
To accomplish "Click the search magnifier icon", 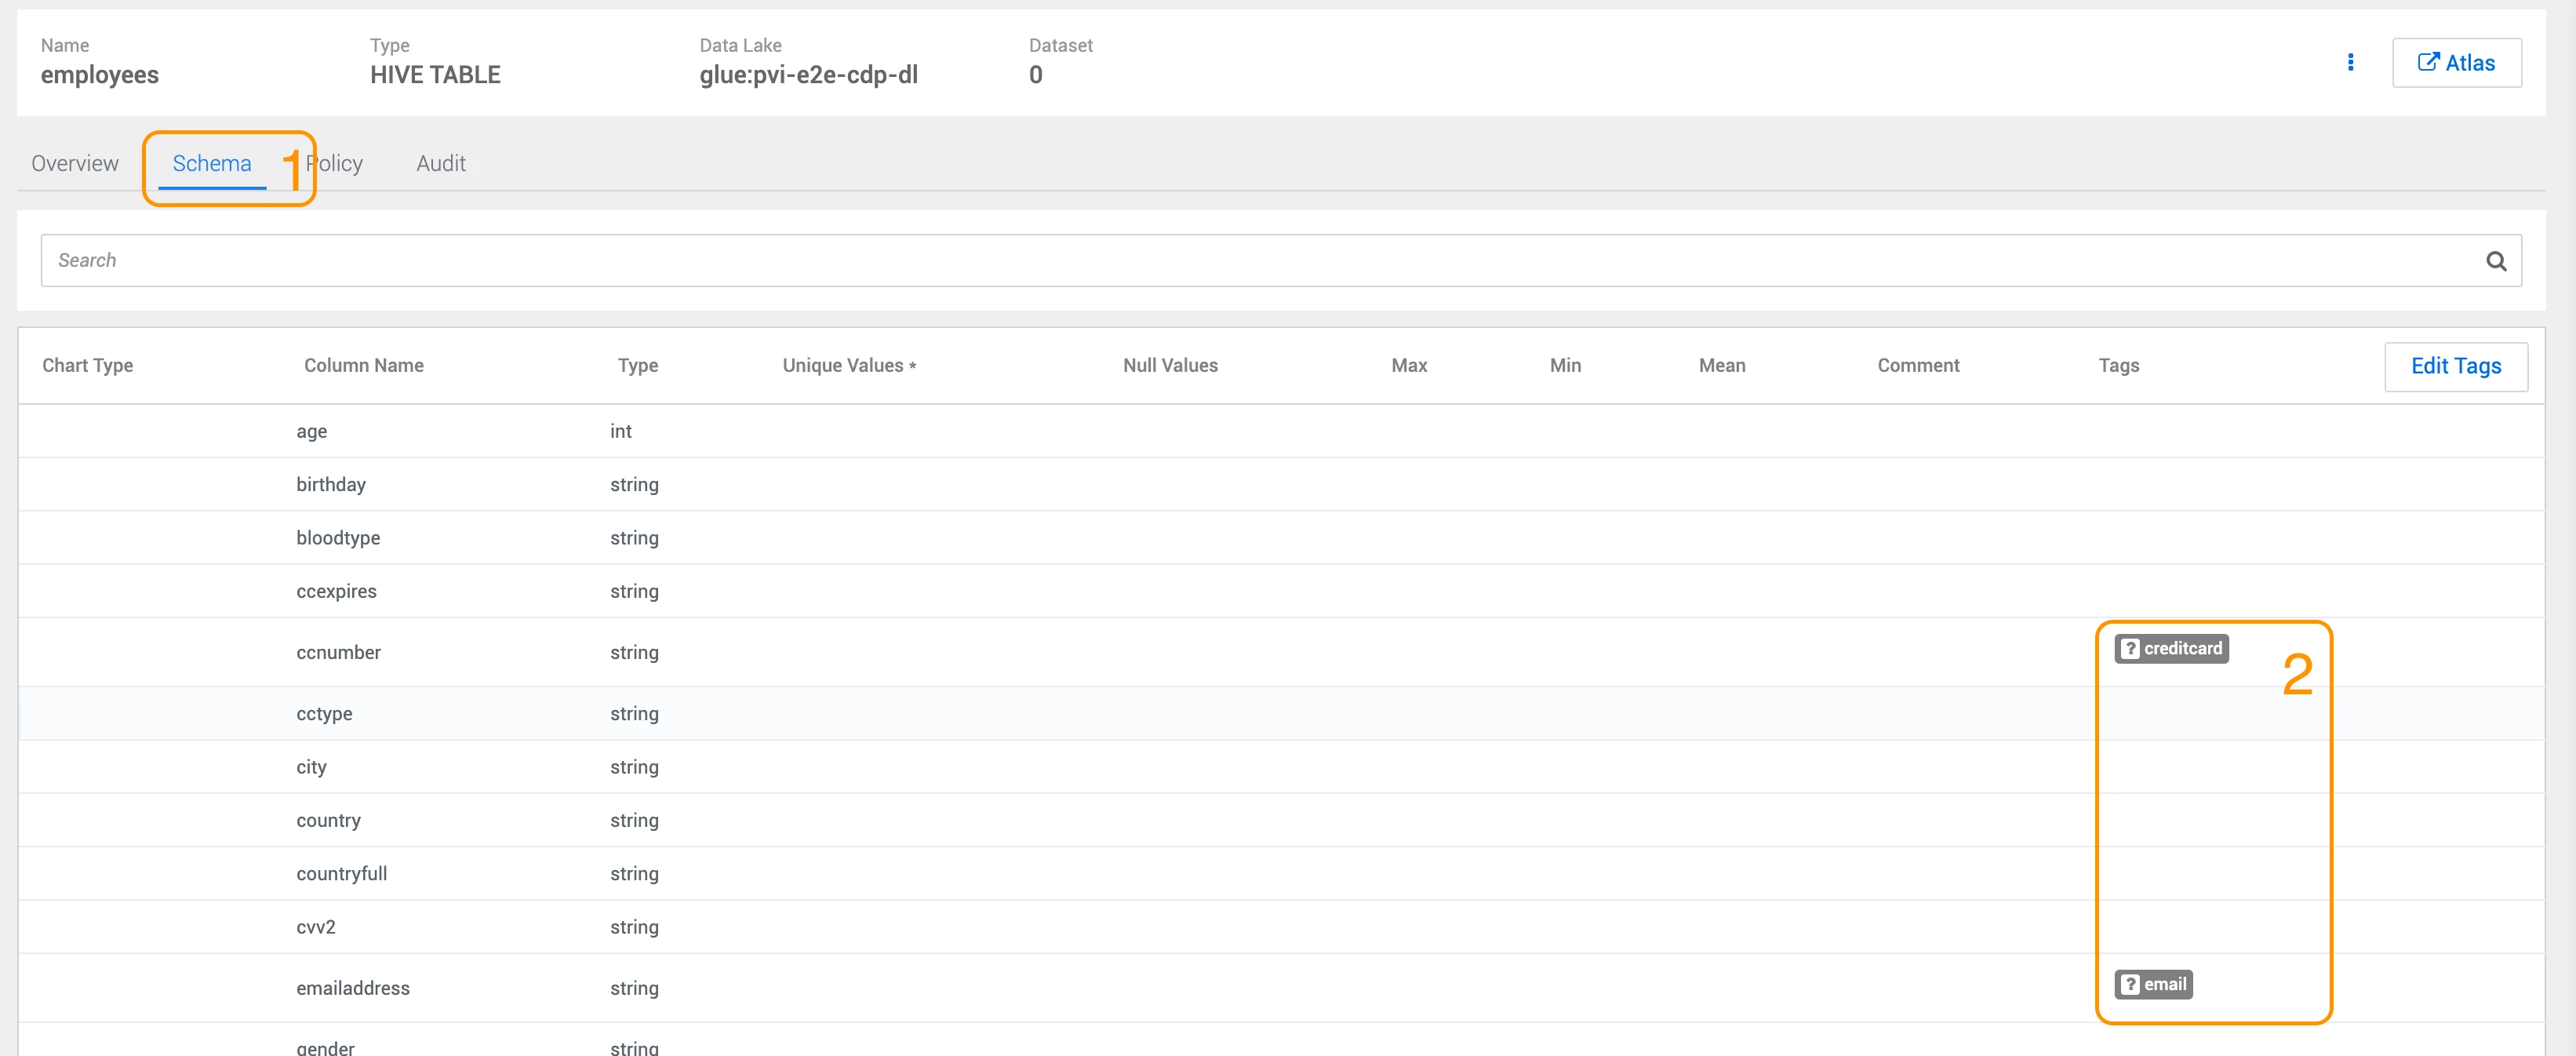I will [x=2496, y=261].
